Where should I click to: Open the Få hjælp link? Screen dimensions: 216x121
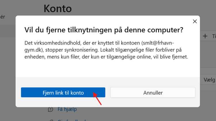pyautogui.click(x=67, y=109)
